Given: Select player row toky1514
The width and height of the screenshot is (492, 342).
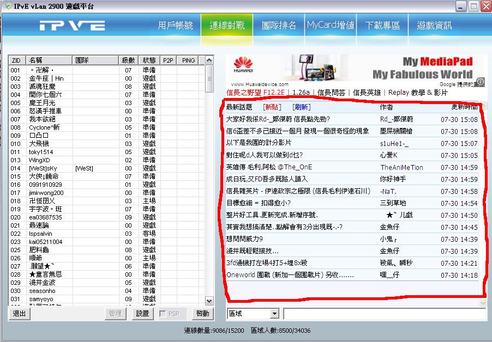Looking at the screenshot, I should point(107,152).
